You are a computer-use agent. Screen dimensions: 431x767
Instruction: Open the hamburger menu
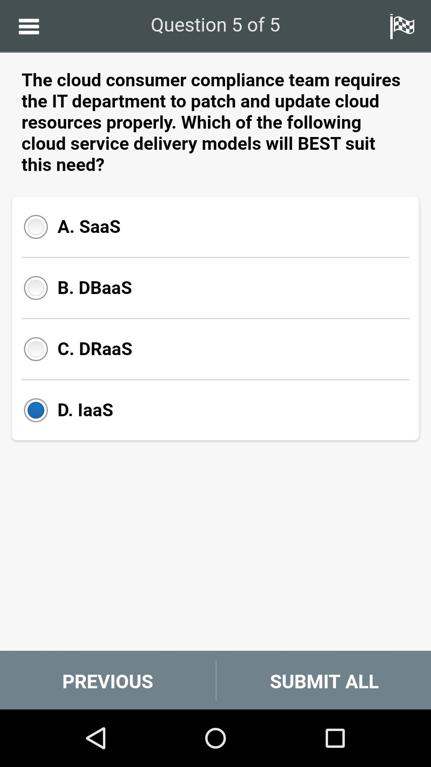coord(29,26)
